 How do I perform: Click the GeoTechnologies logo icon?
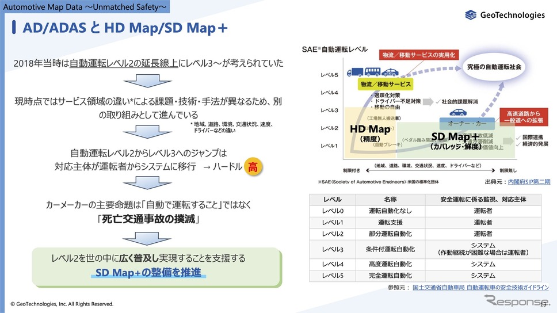click(x=471, y=15)
